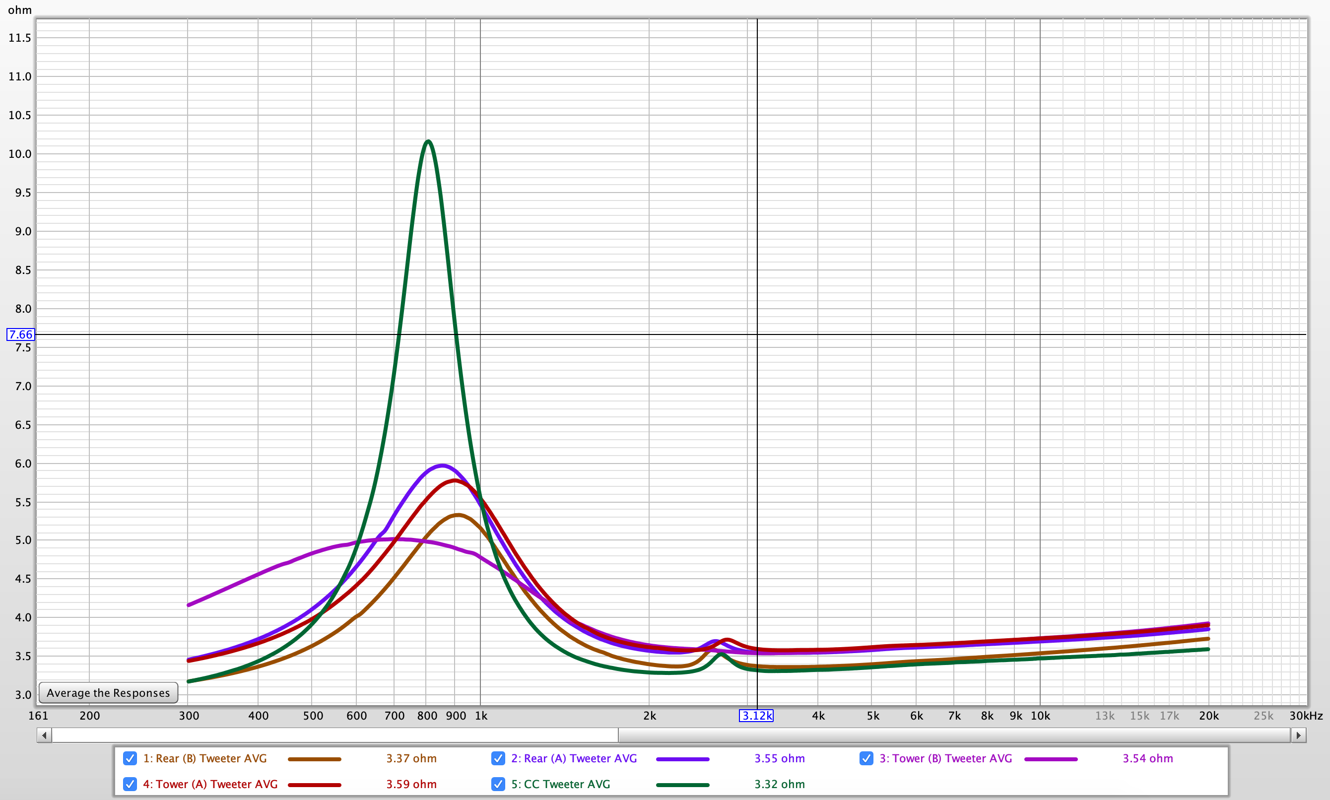Click the "20k" frequency axis label
This screenshot has width=1330, height=800.
[x=1209, y=716]
